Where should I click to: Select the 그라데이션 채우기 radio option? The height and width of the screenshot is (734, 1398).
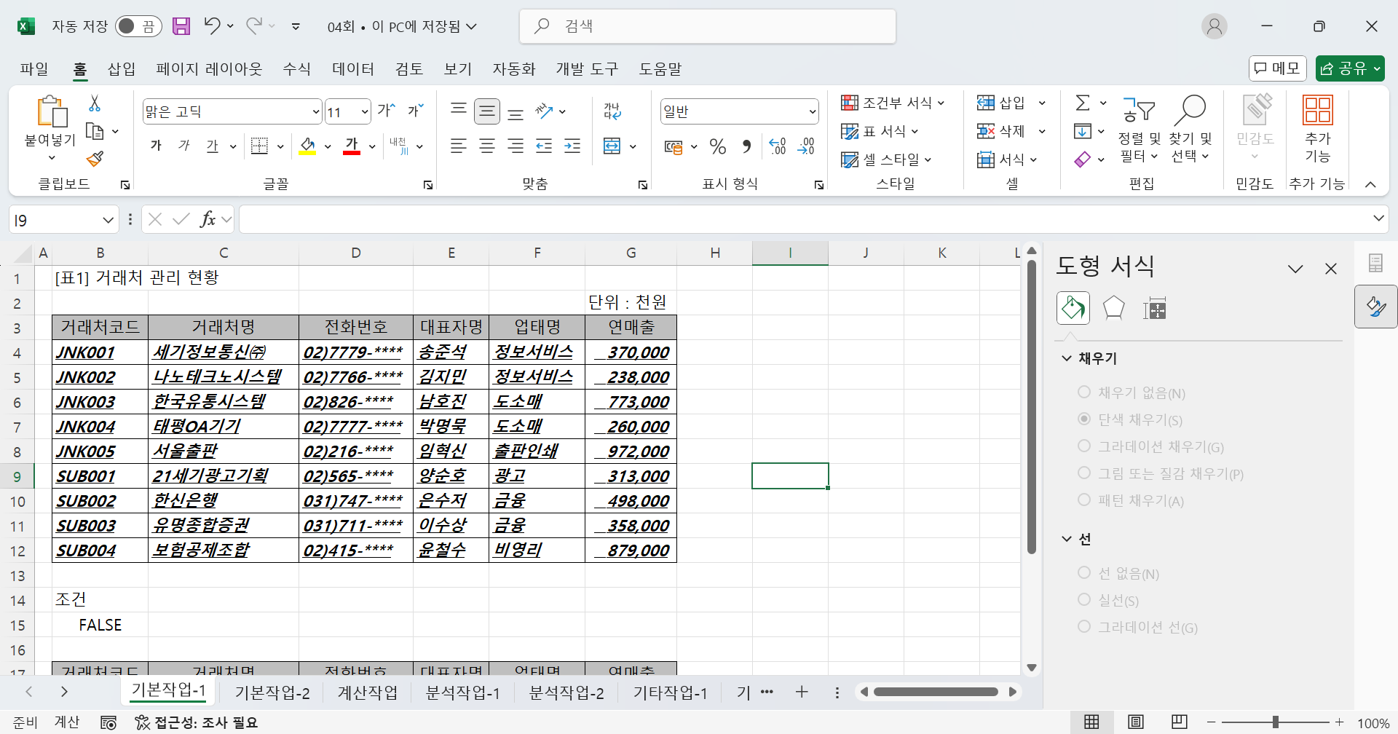[x=1084, y=446]
